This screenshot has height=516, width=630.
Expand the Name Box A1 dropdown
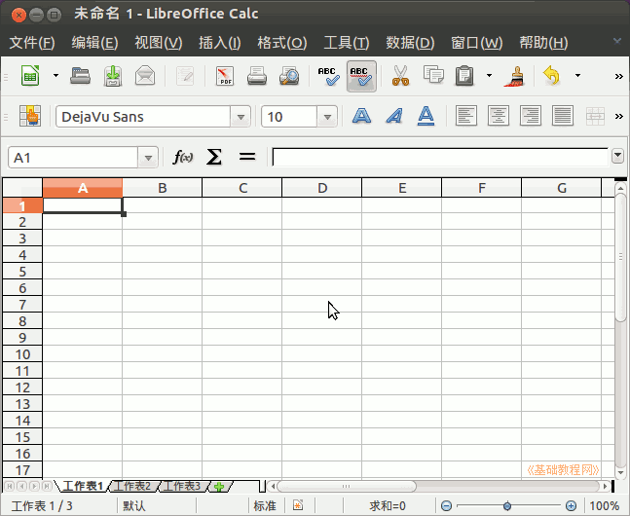(148, 157)
